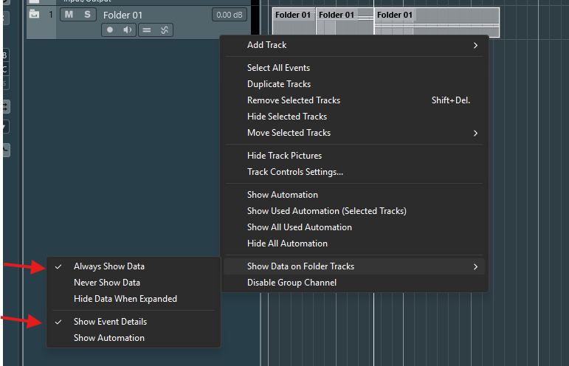Click the folder icon of track 1
569x366 pixels.
coord(34,15)
